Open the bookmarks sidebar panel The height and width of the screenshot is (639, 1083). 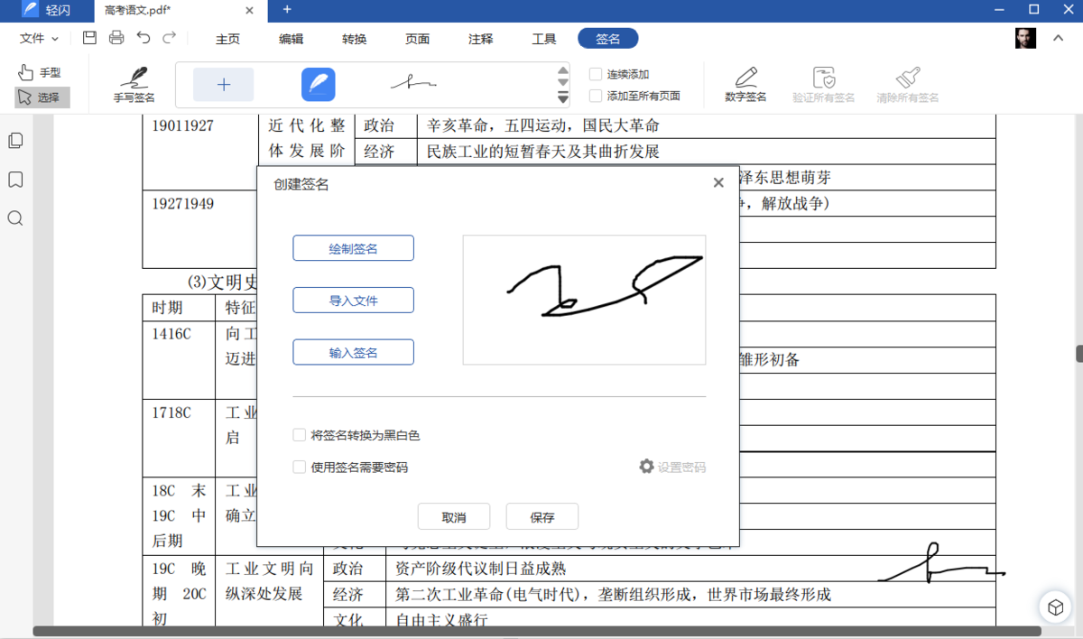tap(14, 180)
